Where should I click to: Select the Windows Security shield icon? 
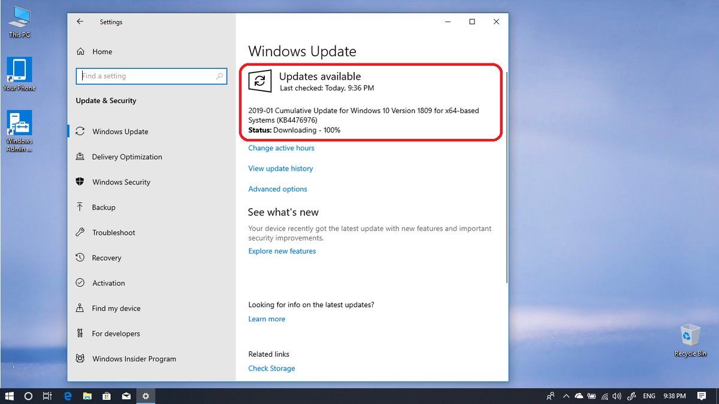coord(80,182)
